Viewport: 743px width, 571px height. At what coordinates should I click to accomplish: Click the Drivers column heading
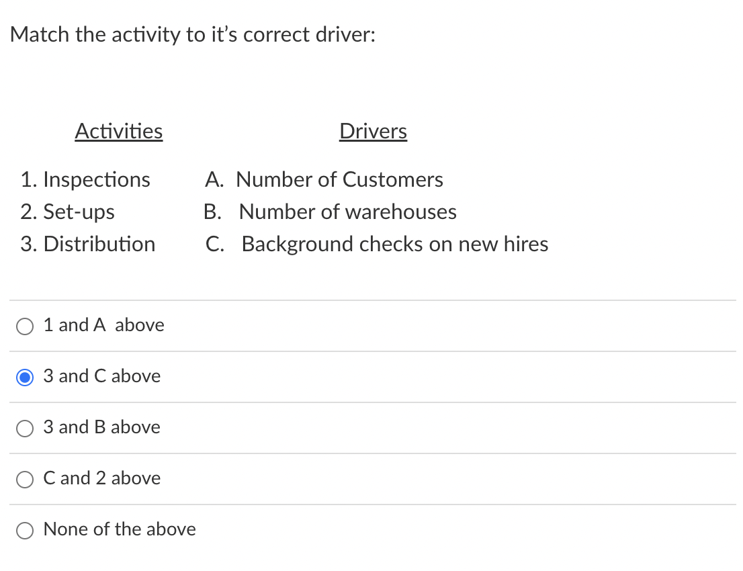373,131
